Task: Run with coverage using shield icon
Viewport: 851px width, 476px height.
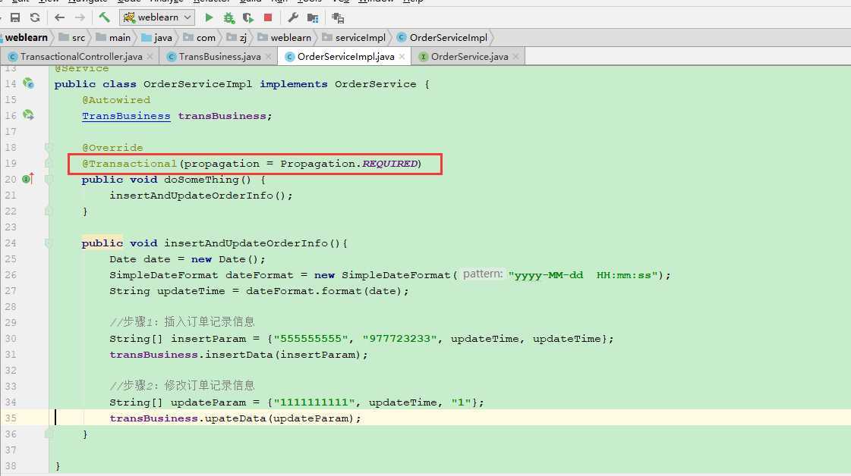Action: 248,18
